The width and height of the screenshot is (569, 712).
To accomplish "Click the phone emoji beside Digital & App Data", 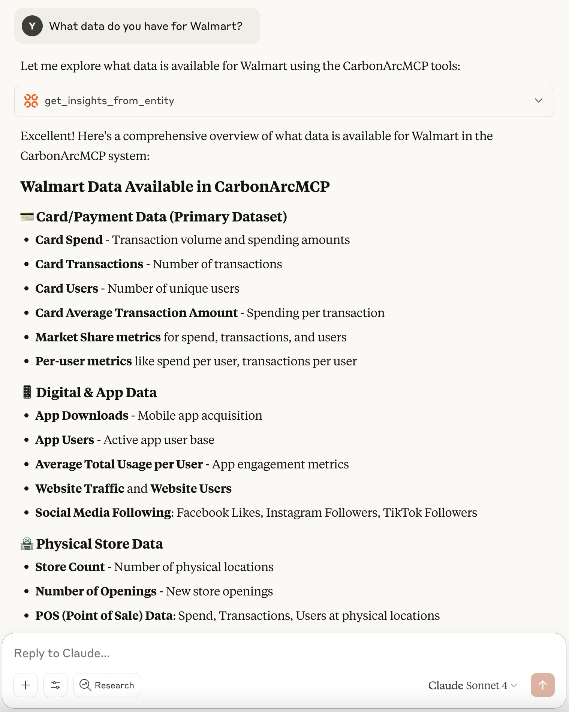I will [27, 392].
